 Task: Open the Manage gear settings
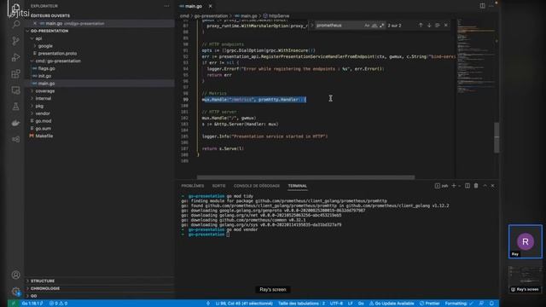point(15,291)
